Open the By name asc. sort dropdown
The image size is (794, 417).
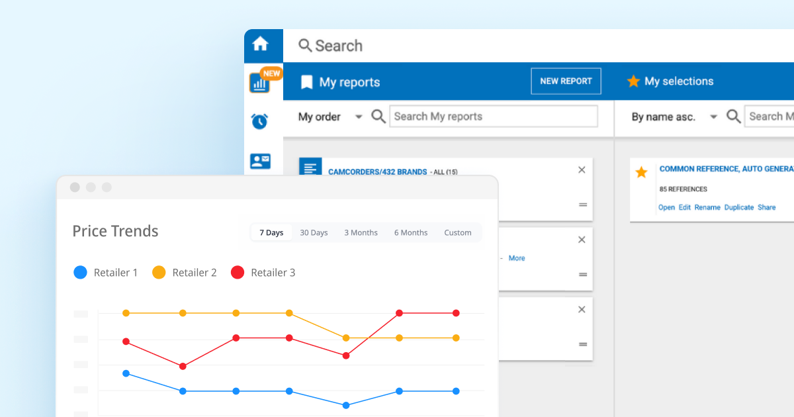713,117
